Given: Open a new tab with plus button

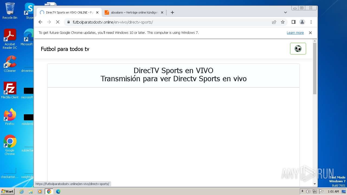Looking at the screenshot, I should point(172,12).
